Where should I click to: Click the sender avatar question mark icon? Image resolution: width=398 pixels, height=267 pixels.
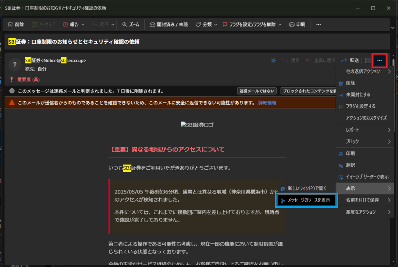(15, 64)
